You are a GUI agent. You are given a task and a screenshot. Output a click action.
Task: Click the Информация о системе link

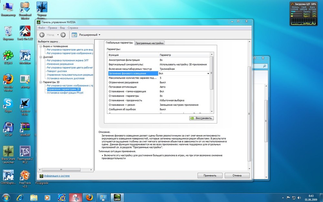(x=57, y=176)
